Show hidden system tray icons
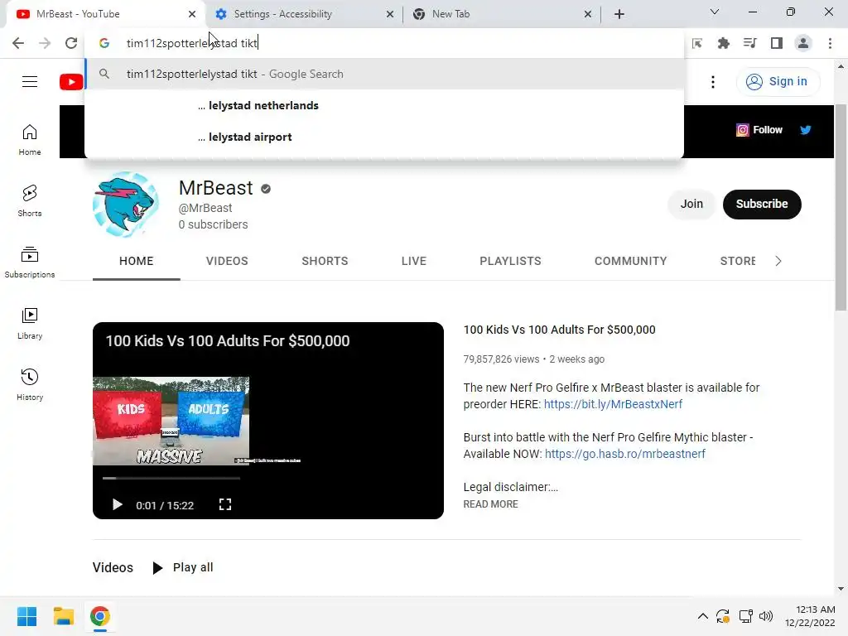Screen dimensions: 848x636 (x=702, y=616)
